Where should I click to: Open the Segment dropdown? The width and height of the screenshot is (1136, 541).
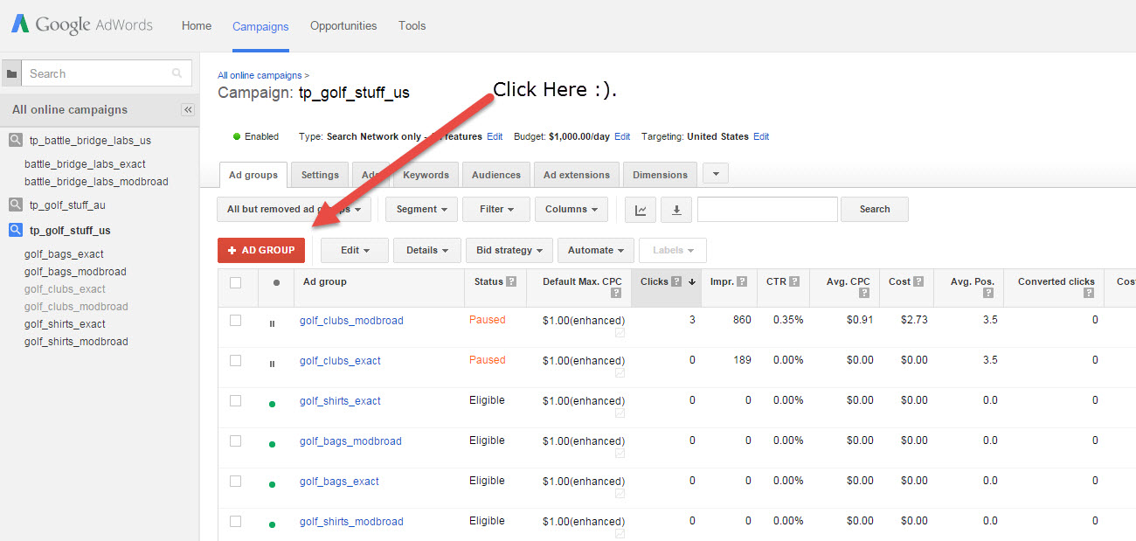(421, 209)
